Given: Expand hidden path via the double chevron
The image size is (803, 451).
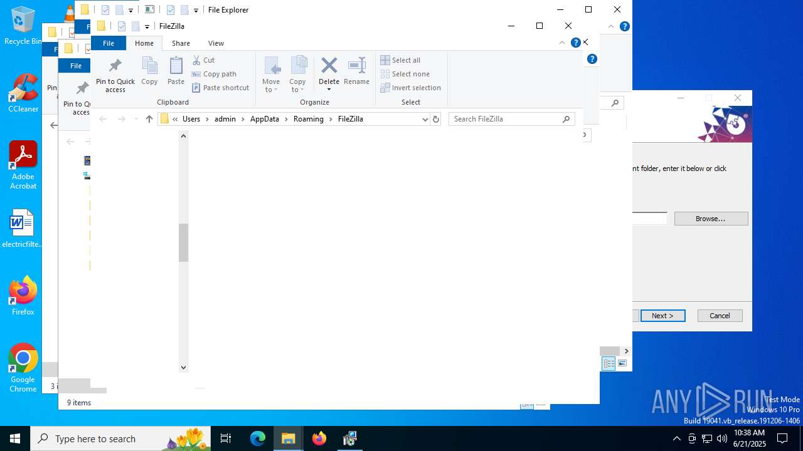Looking at the screenshot, I should coord(175,119).
